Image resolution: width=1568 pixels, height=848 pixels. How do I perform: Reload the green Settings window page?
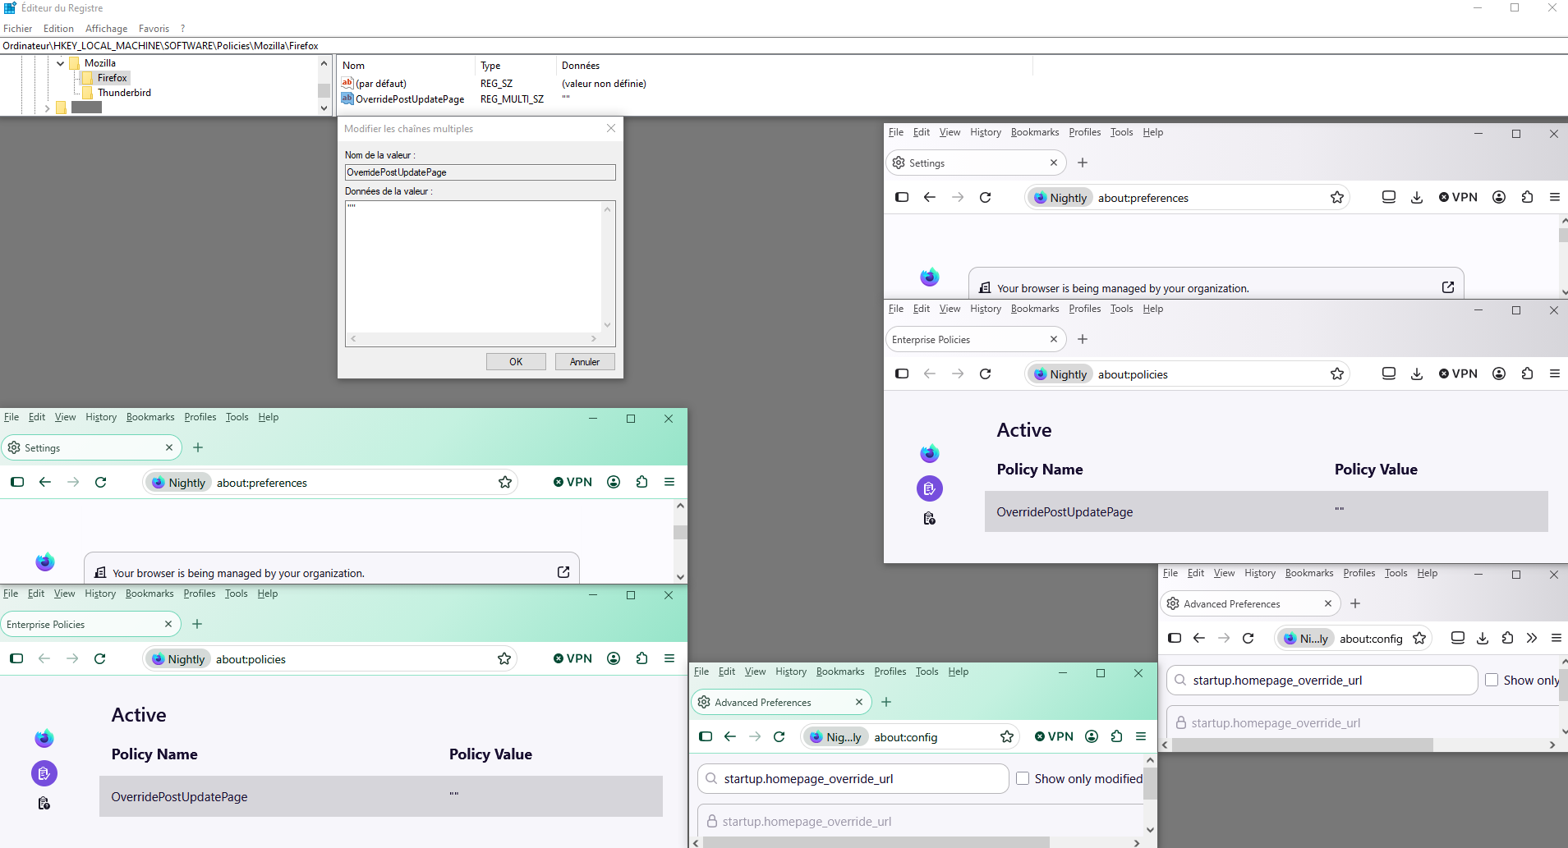[x=101, y=482]
